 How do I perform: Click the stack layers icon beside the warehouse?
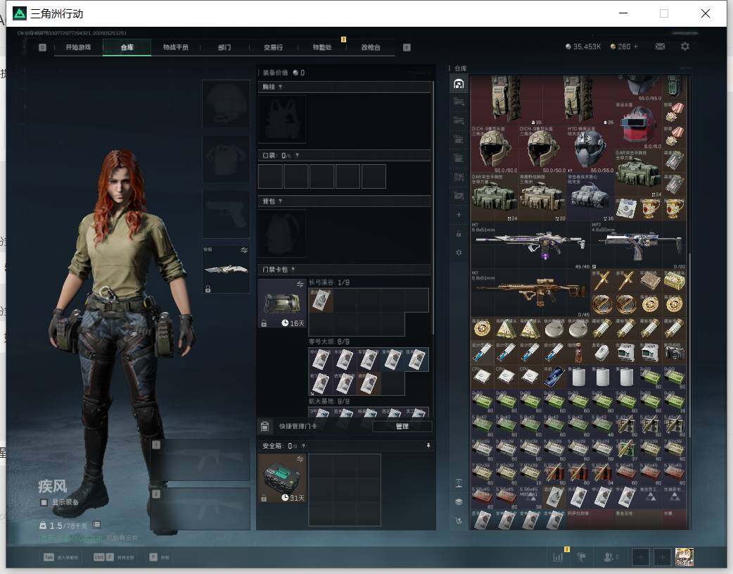tap(459, 502)
